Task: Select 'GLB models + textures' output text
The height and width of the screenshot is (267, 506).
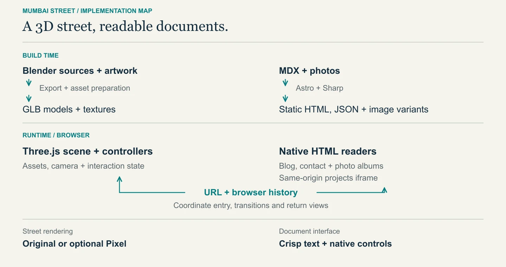Action: tap(69, 109)
